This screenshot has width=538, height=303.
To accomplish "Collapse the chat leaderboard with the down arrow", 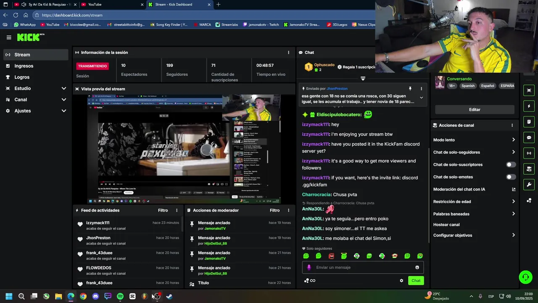I will [363, 78].
